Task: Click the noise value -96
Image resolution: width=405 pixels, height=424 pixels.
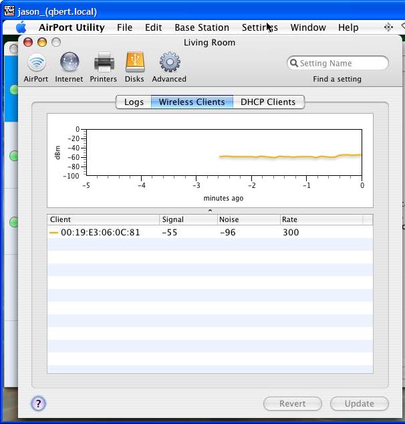Action: tap(228, 232)
